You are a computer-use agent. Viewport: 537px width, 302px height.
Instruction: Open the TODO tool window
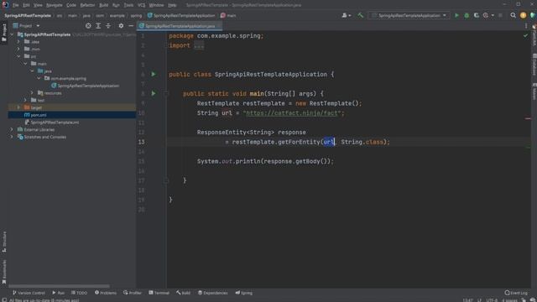click(x=80, y=293)
